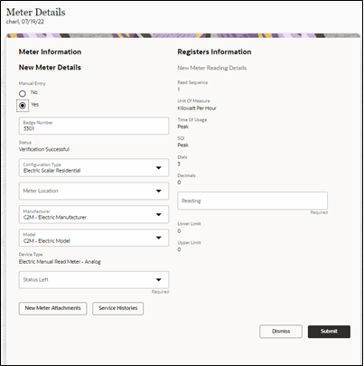Select the Yes radio button for Manual Entry
364x366 pixels.
[23, 106]
